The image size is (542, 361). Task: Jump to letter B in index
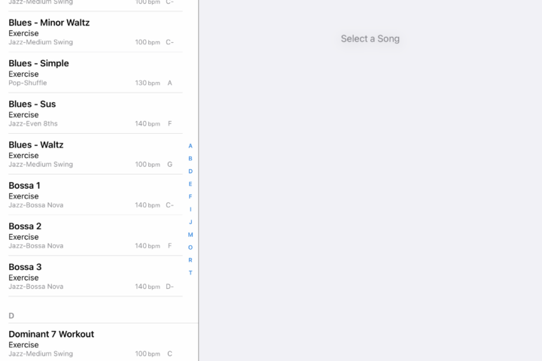(190, 159)
